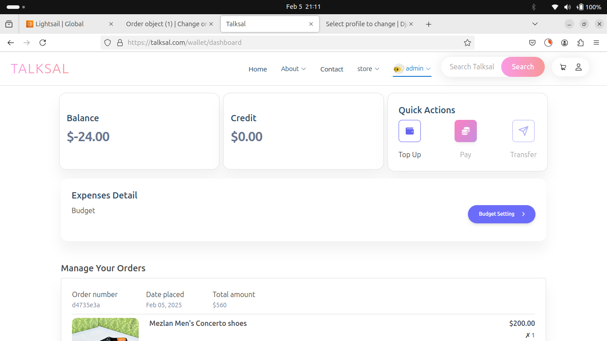Click the admin avatar image
The width and height of the screenshot is (607, 341).
coord(399,68)
